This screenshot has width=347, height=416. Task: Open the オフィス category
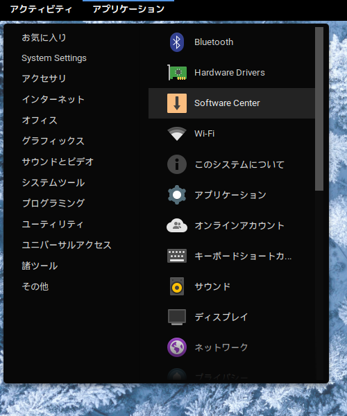[40, 120]
